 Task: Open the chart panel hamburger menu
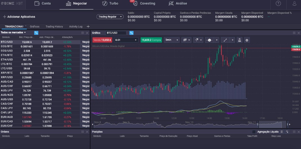tap(294, 33)
